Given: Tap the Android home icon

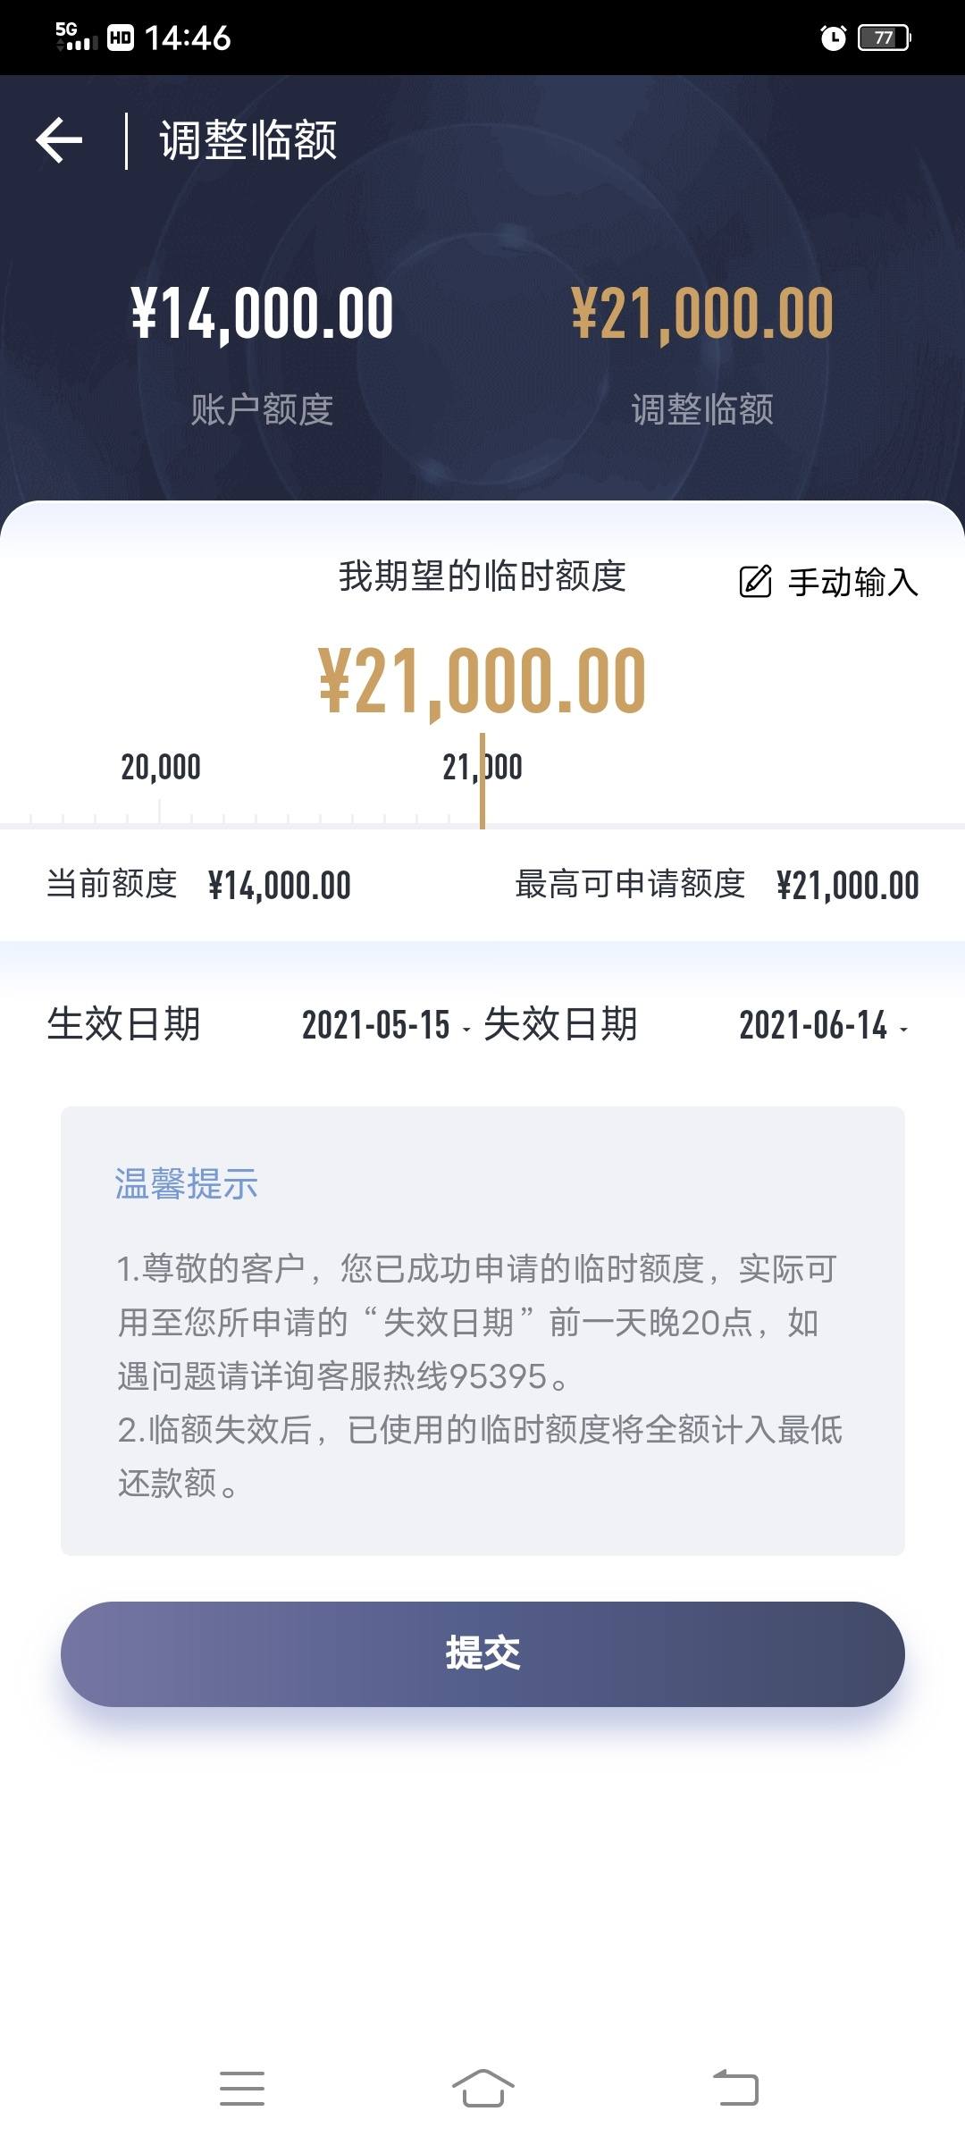Looking at the screenshot, I should click(x=482, y=2088).
